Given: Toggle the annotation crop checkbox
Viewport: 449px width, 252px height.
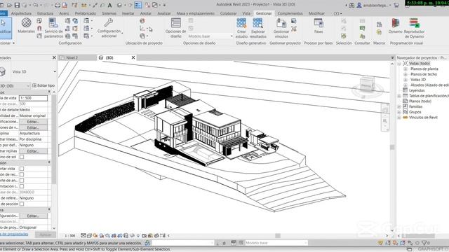Looking at the screenshot, I should (x=22, y=181).
